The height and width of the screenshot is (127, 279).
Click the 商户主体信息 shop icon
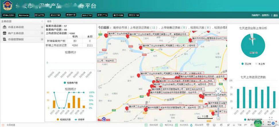coord(5,33)
